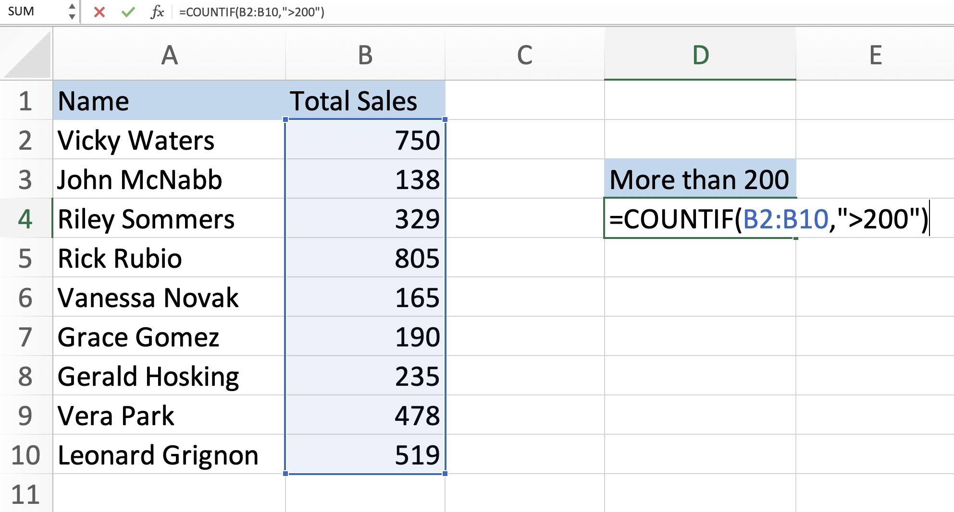This screenshot has width=954, height=512.
Task: Cancel the formula entry with the red X
Action: (99, 12)
